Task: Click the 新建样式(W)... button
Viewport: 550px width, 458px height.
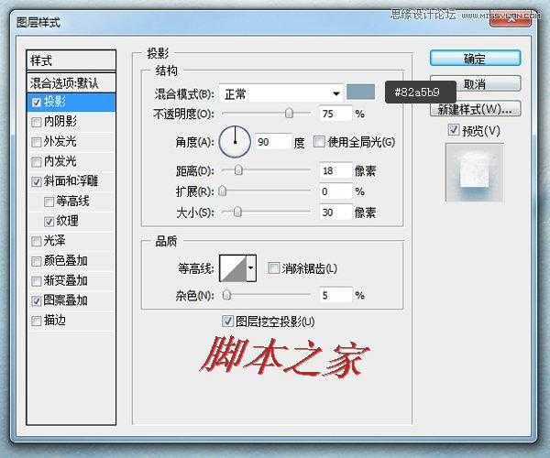Action: [475, 109]
